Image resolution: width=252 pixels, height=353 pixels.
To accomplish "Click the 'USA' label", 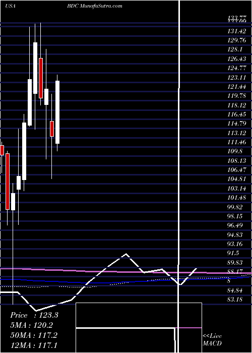I will coord(10,6).
